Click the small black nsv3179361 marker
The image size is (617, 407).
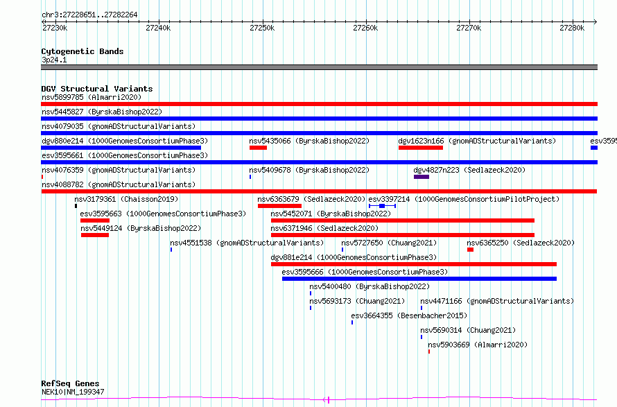click(76, 206)
